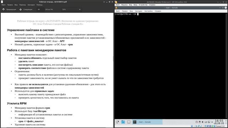Click the VirtualBox window icon in title bar
The width and height of the screenshot is (228, 128).
click(116, 2)
